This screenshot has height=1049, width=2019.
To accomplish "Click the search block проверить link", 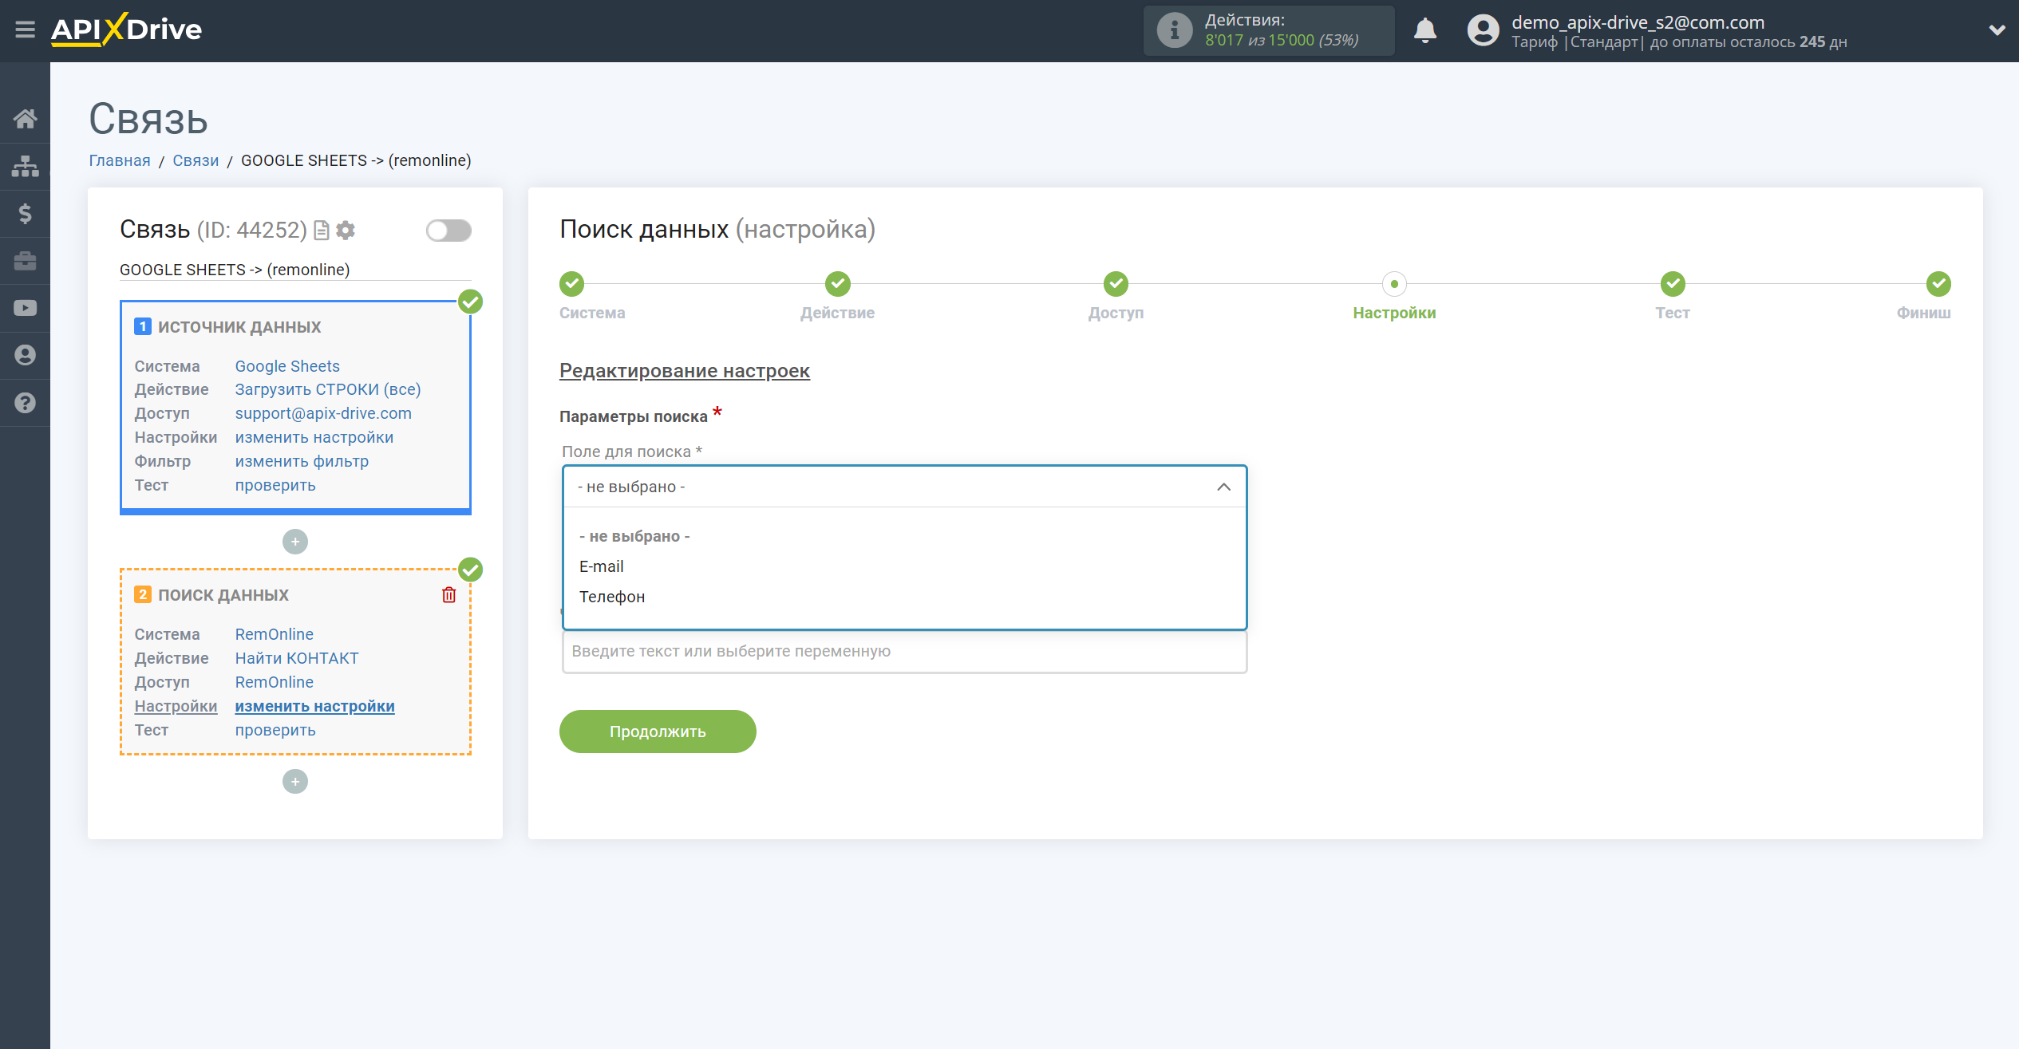I will click(275, 730).
